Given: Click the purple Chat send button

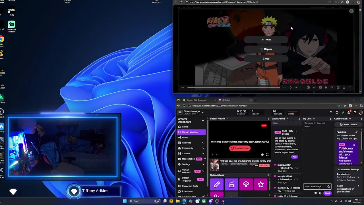Looking at the screenshot, I should click(327, 193).
